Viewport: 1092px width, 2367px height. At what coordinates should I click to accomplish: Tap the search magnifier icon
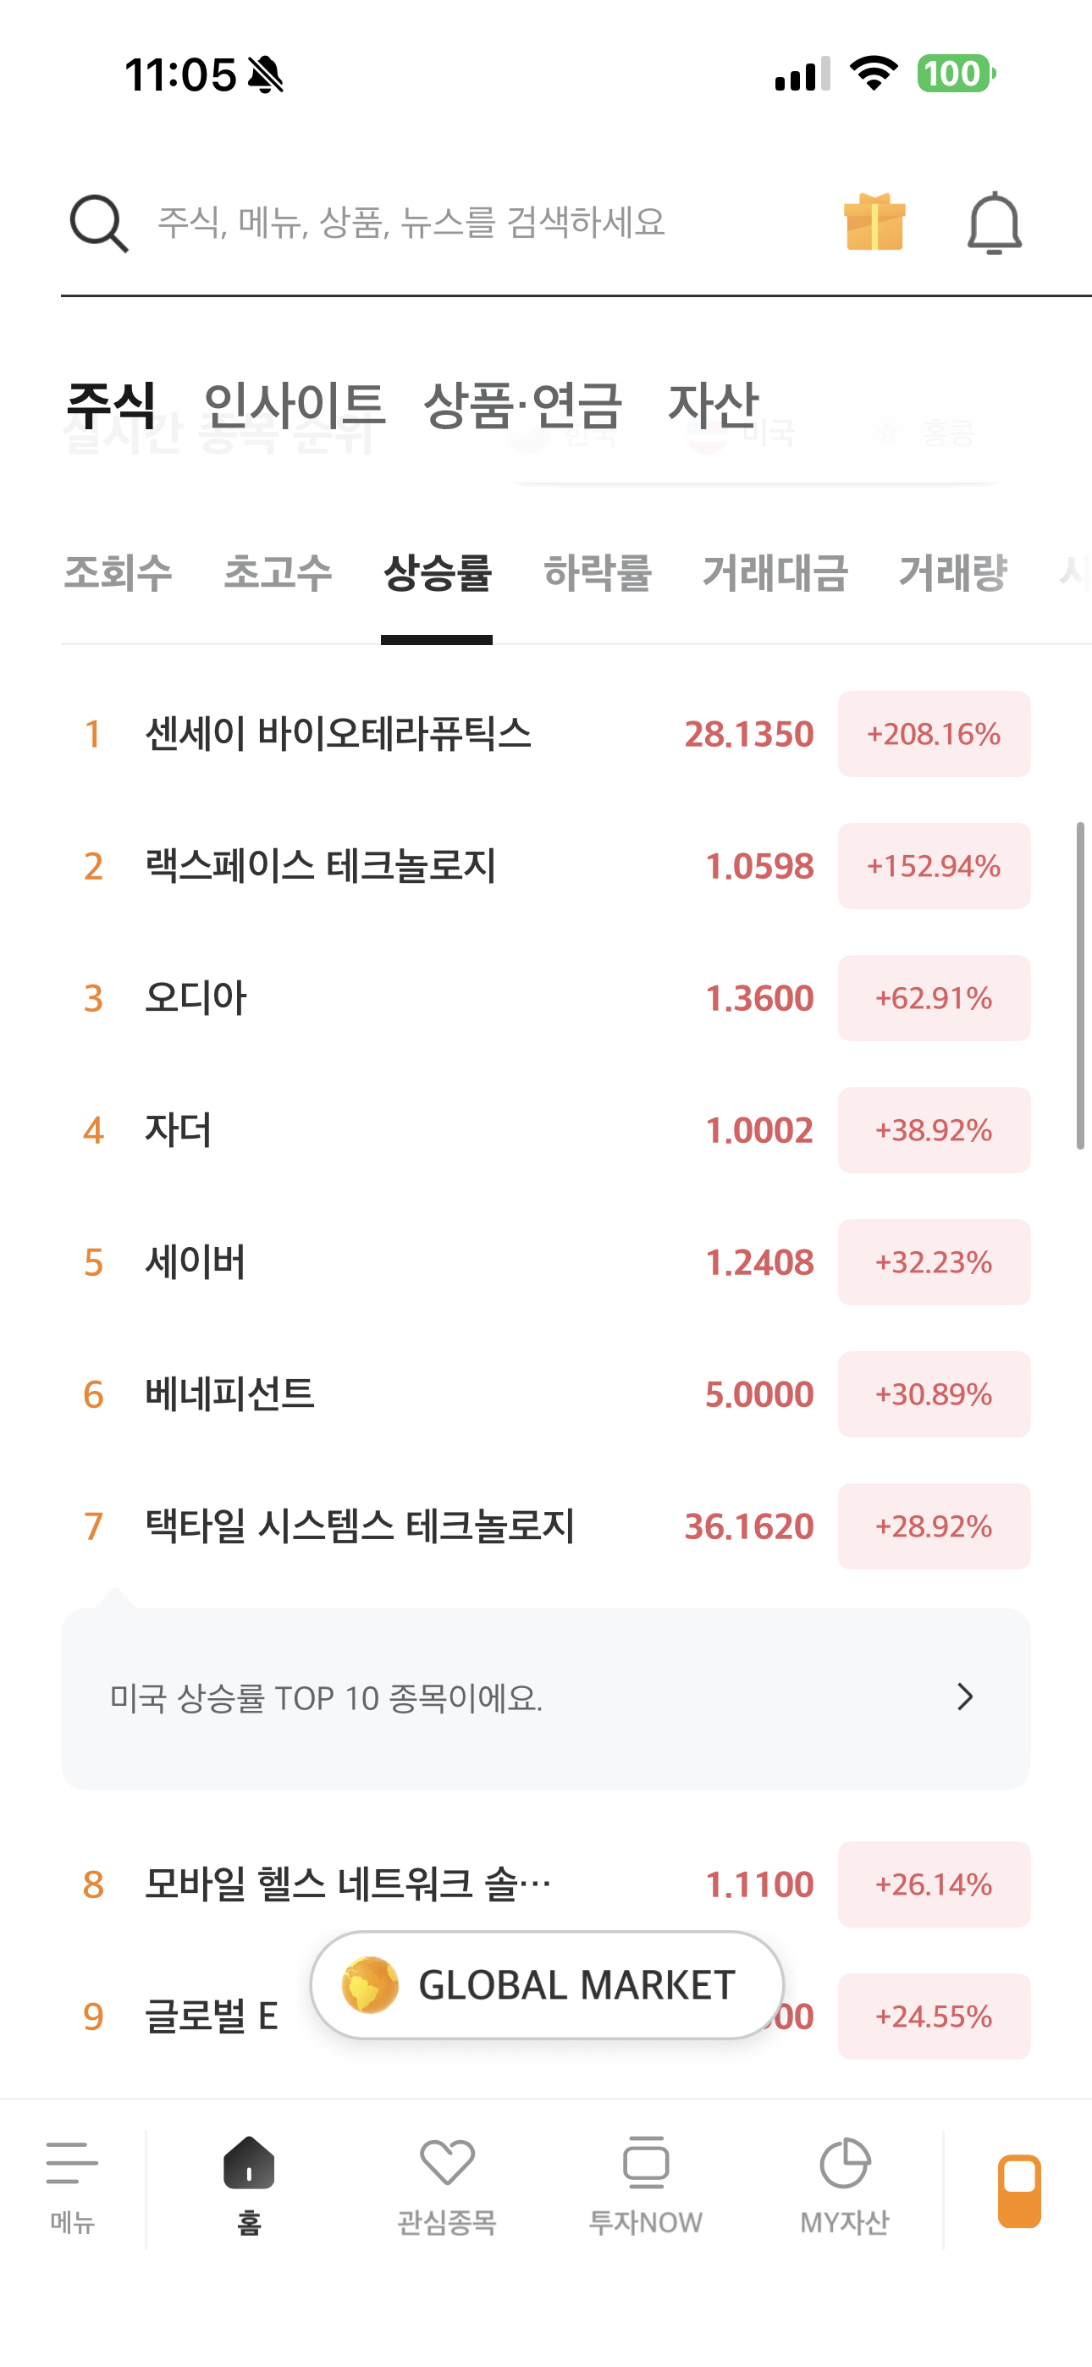coord(98,223)
